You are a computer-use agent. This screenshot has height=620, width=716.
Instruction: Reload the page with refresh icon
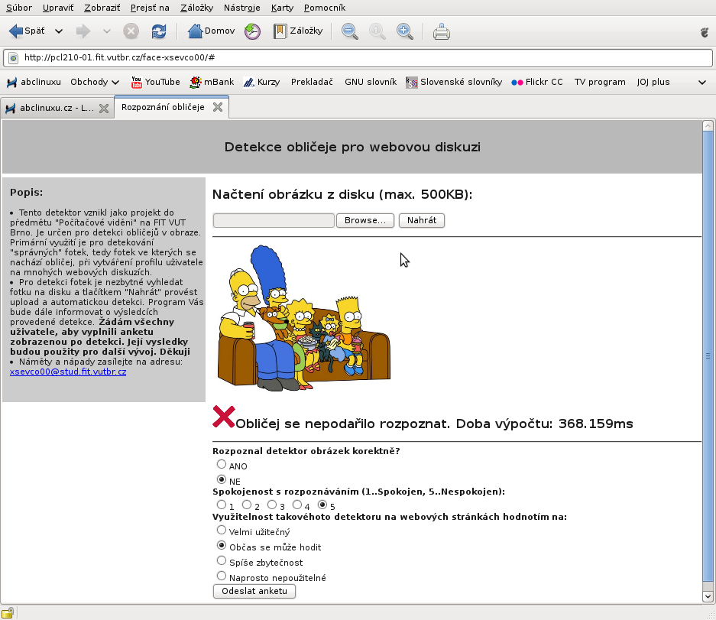pos(159,31)
